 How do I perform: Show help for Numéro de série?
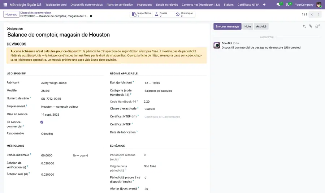click(x=30, y=98)
